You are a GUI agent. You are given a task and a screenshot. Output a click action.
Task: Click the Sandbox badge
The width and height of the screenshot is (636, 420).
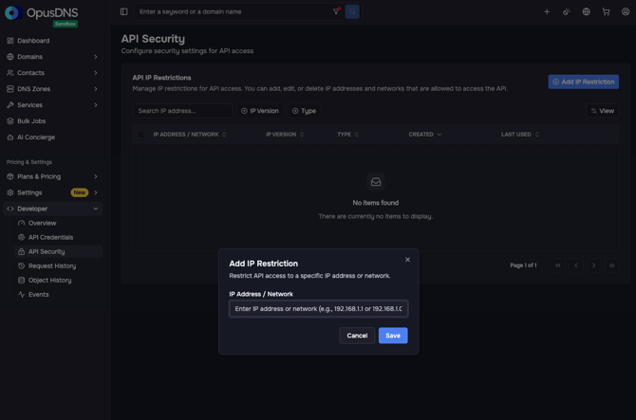tap(65, 24)
